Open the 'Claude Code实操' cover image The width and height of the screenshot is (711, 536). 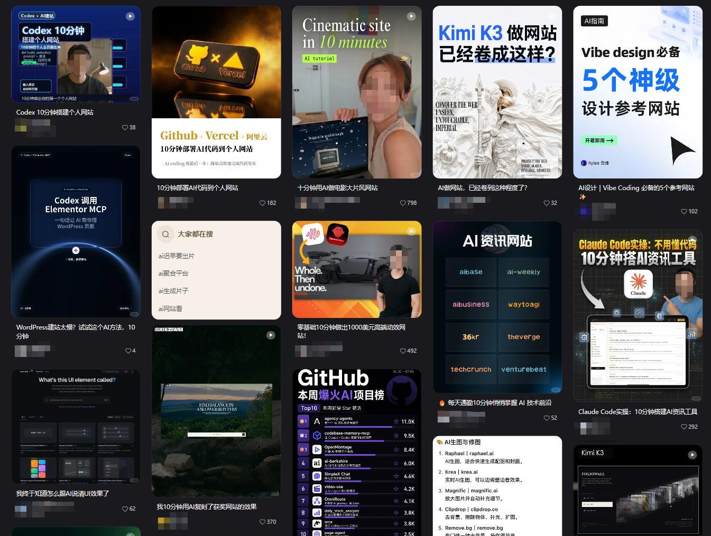(x=638, y=316)
